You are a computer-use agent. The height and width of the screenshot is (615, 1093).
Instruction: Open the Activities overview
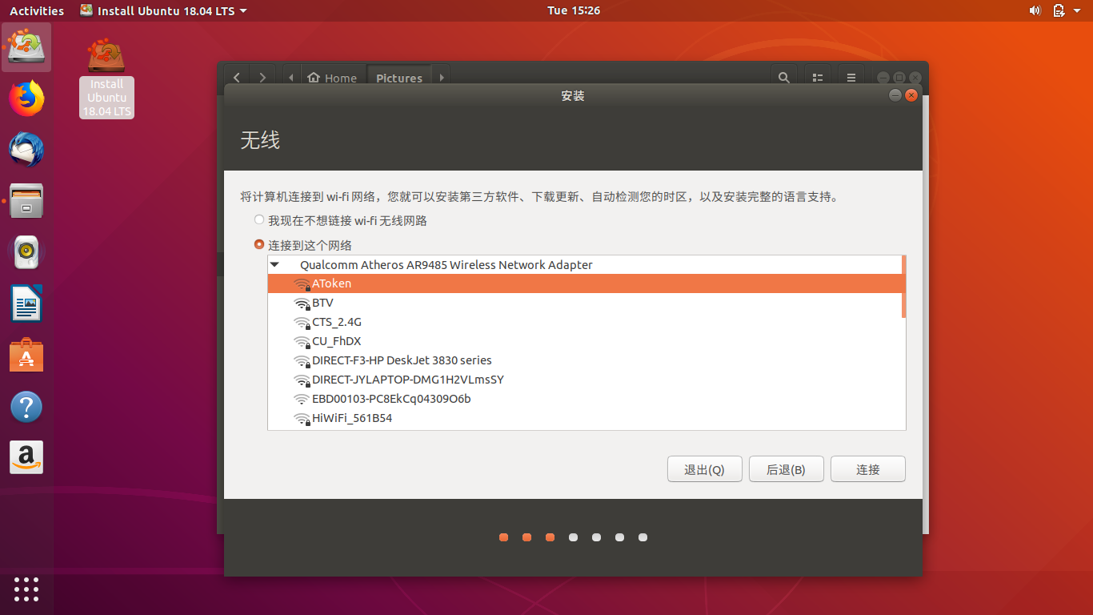tap(37, 10)
